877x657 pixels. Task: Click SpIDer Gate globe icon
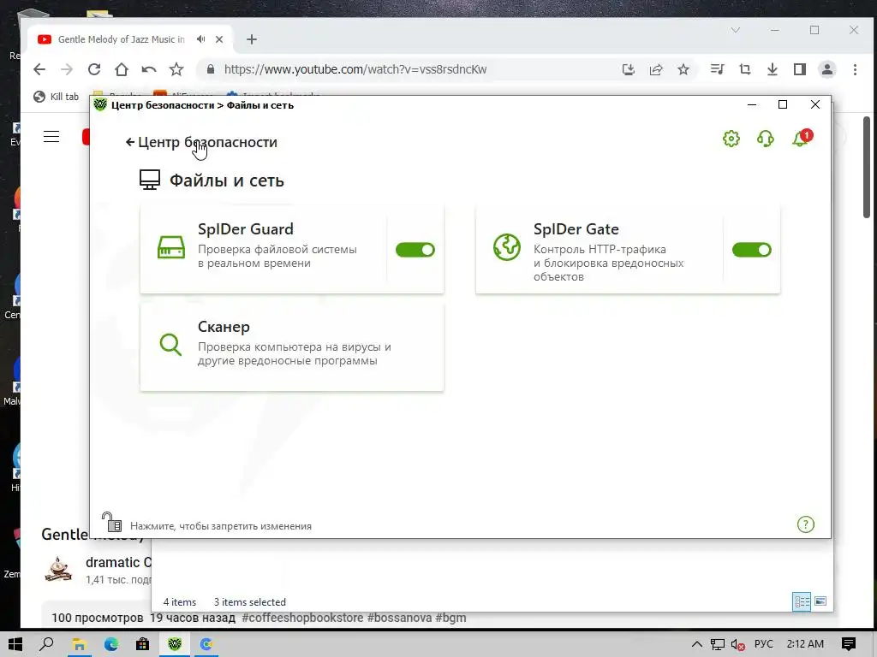(507, 247)
